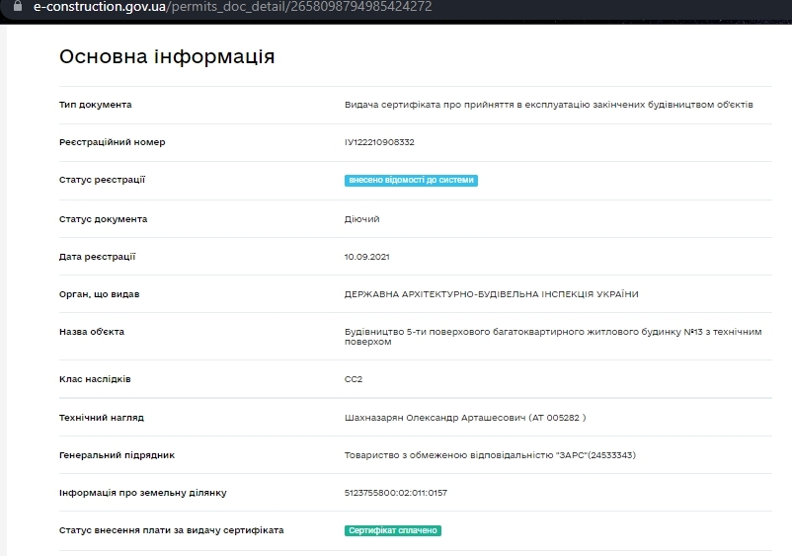Click 'ДЕРЖАВНА АРХІТЕКТУРНО-БУДІВЕЛЬНА ІНСПЕКЦІЯ УКРАЇНИ' text
The image size is (792, 556).
(491, 294)
